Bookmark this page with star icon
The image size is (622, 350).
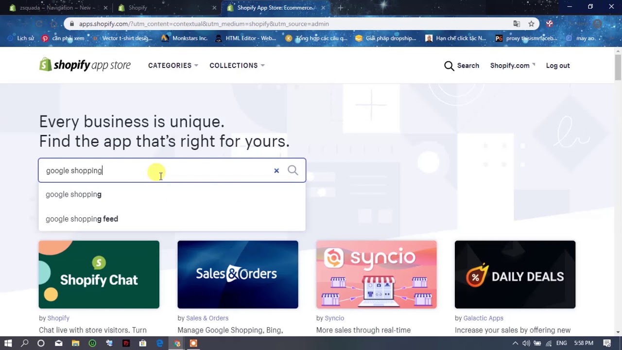pos(531,24)
